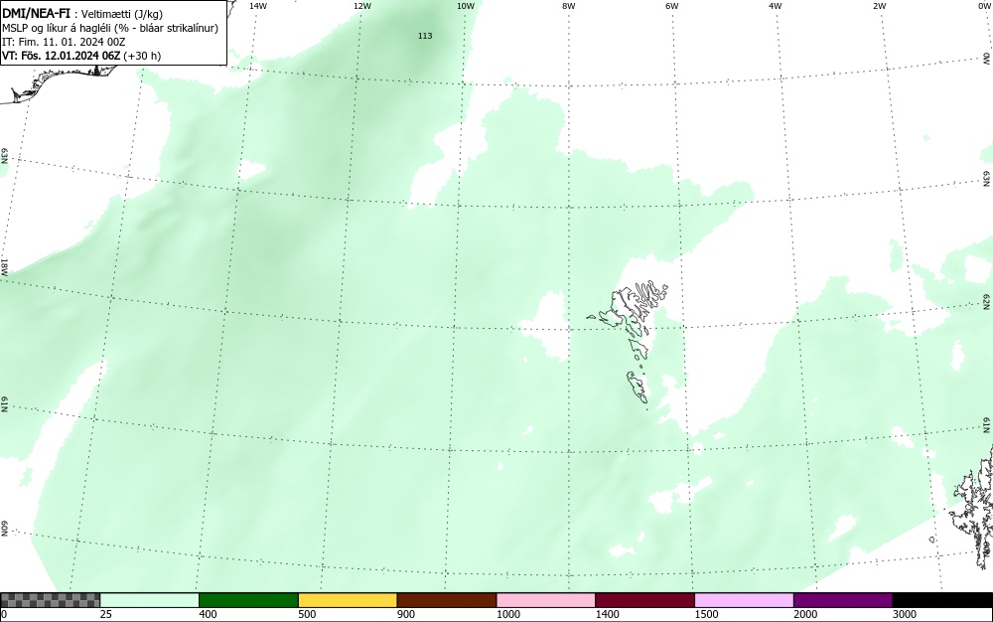
Task: Click the legend value "3000"
Action: (905, 614)
